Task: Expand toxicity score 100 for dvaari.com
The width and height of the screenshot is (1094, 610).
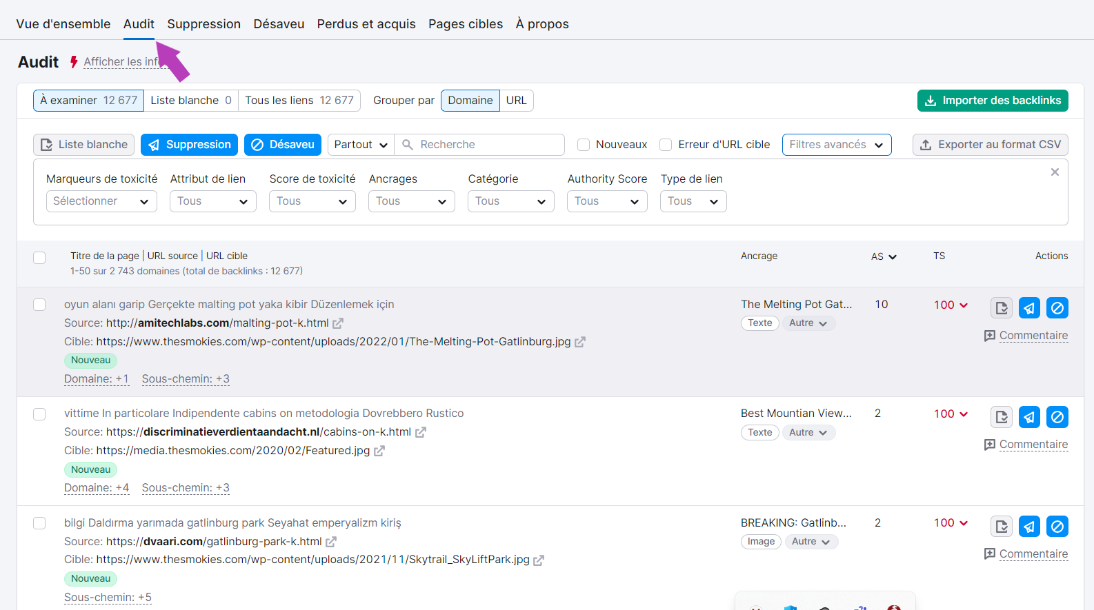Action: point(951,523)
